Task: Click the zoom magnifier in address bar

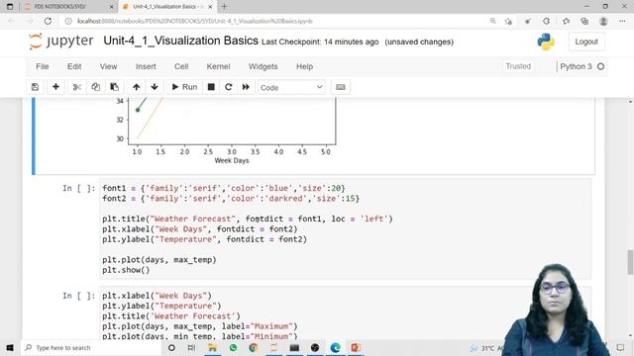Action: click(492, 21)
